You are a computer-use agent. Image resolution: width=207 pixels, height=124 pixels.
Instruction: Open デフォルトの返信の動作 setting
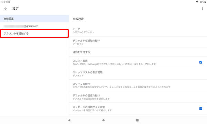[138, 97]
